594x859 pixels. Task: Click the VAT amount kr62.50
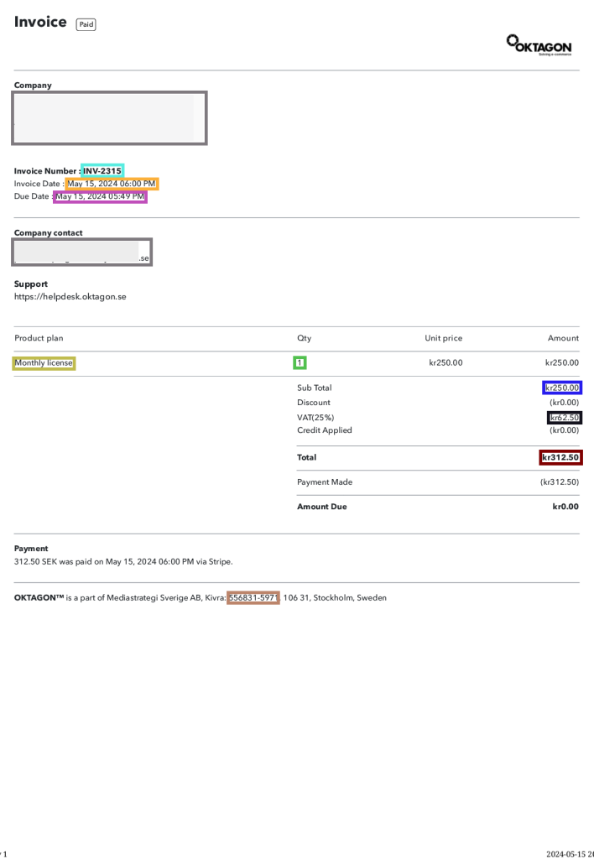tap(564, 418)
